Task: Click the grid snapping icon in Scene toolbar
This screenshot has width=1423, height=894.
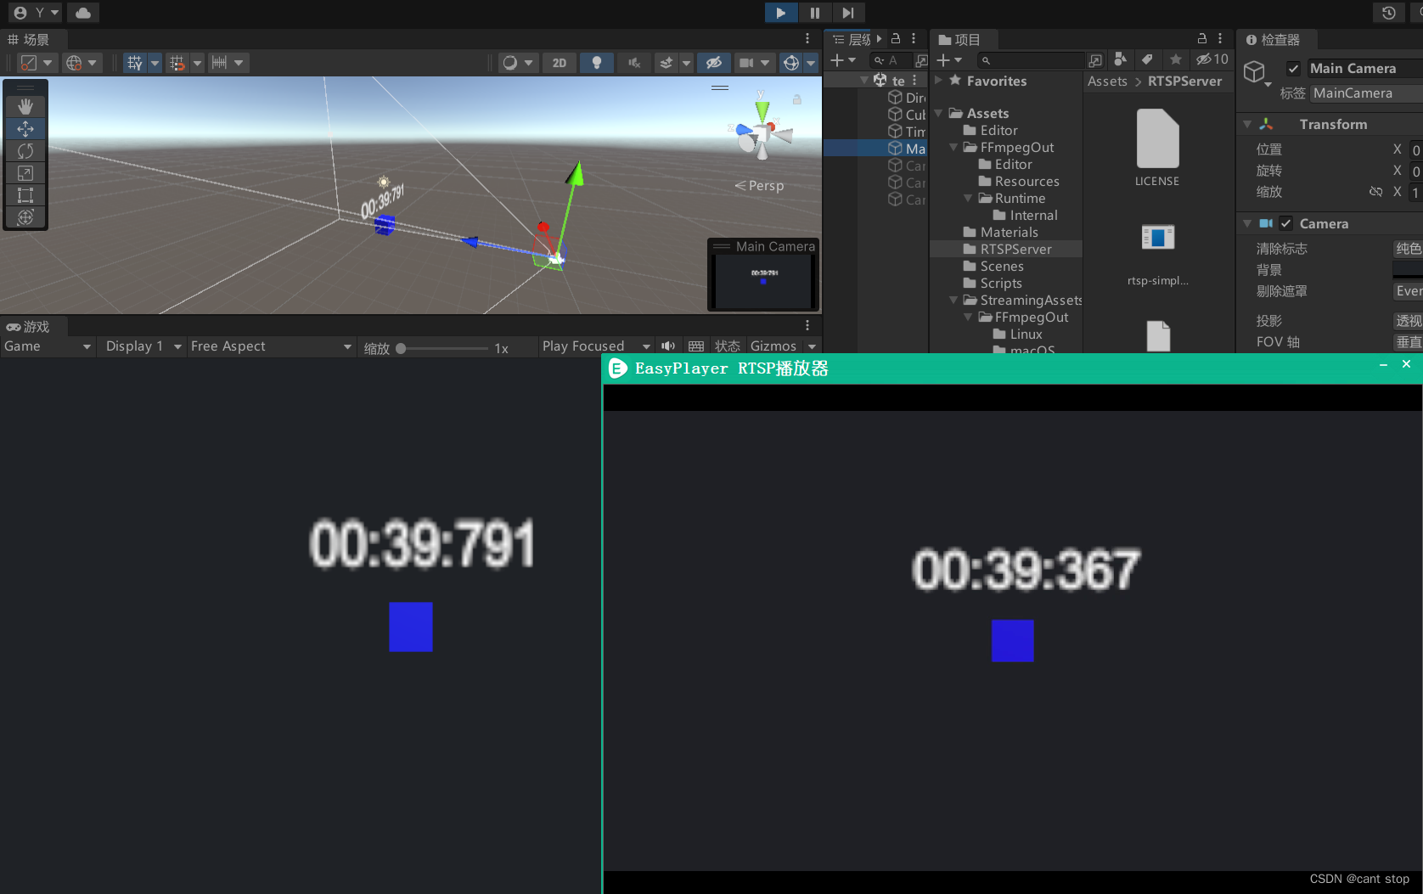Action: [178, 62]
